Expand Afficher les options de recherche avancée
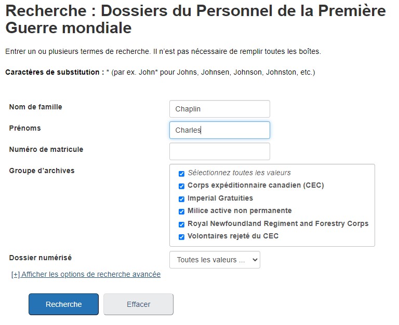This screenshot has height=325, width=399. (86, 274)
